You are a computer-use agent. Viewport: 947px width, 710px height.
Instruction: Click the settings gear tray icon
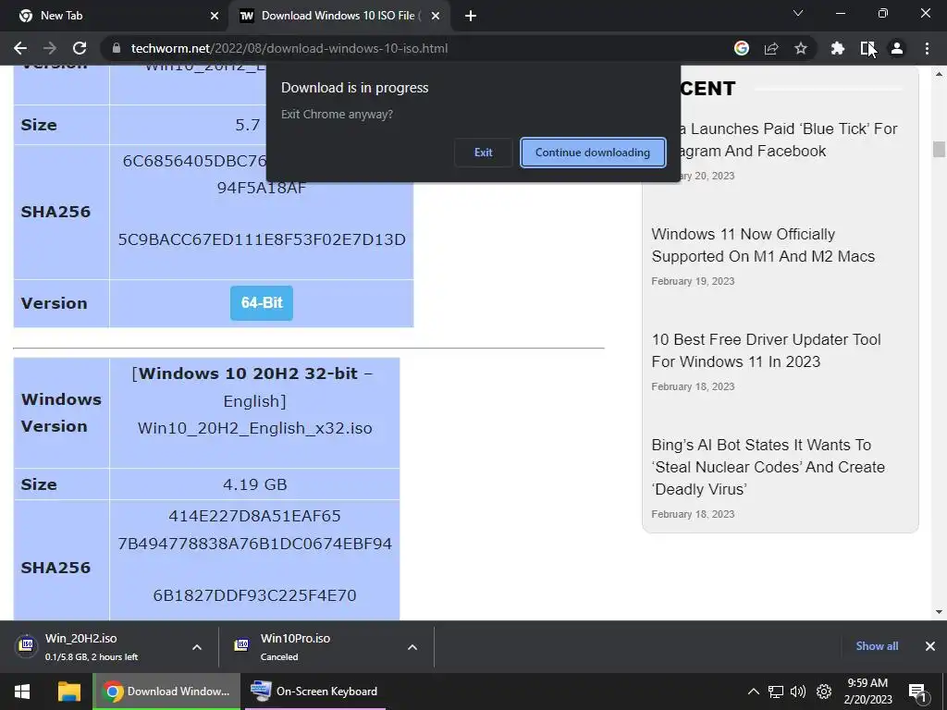[824, 692]
